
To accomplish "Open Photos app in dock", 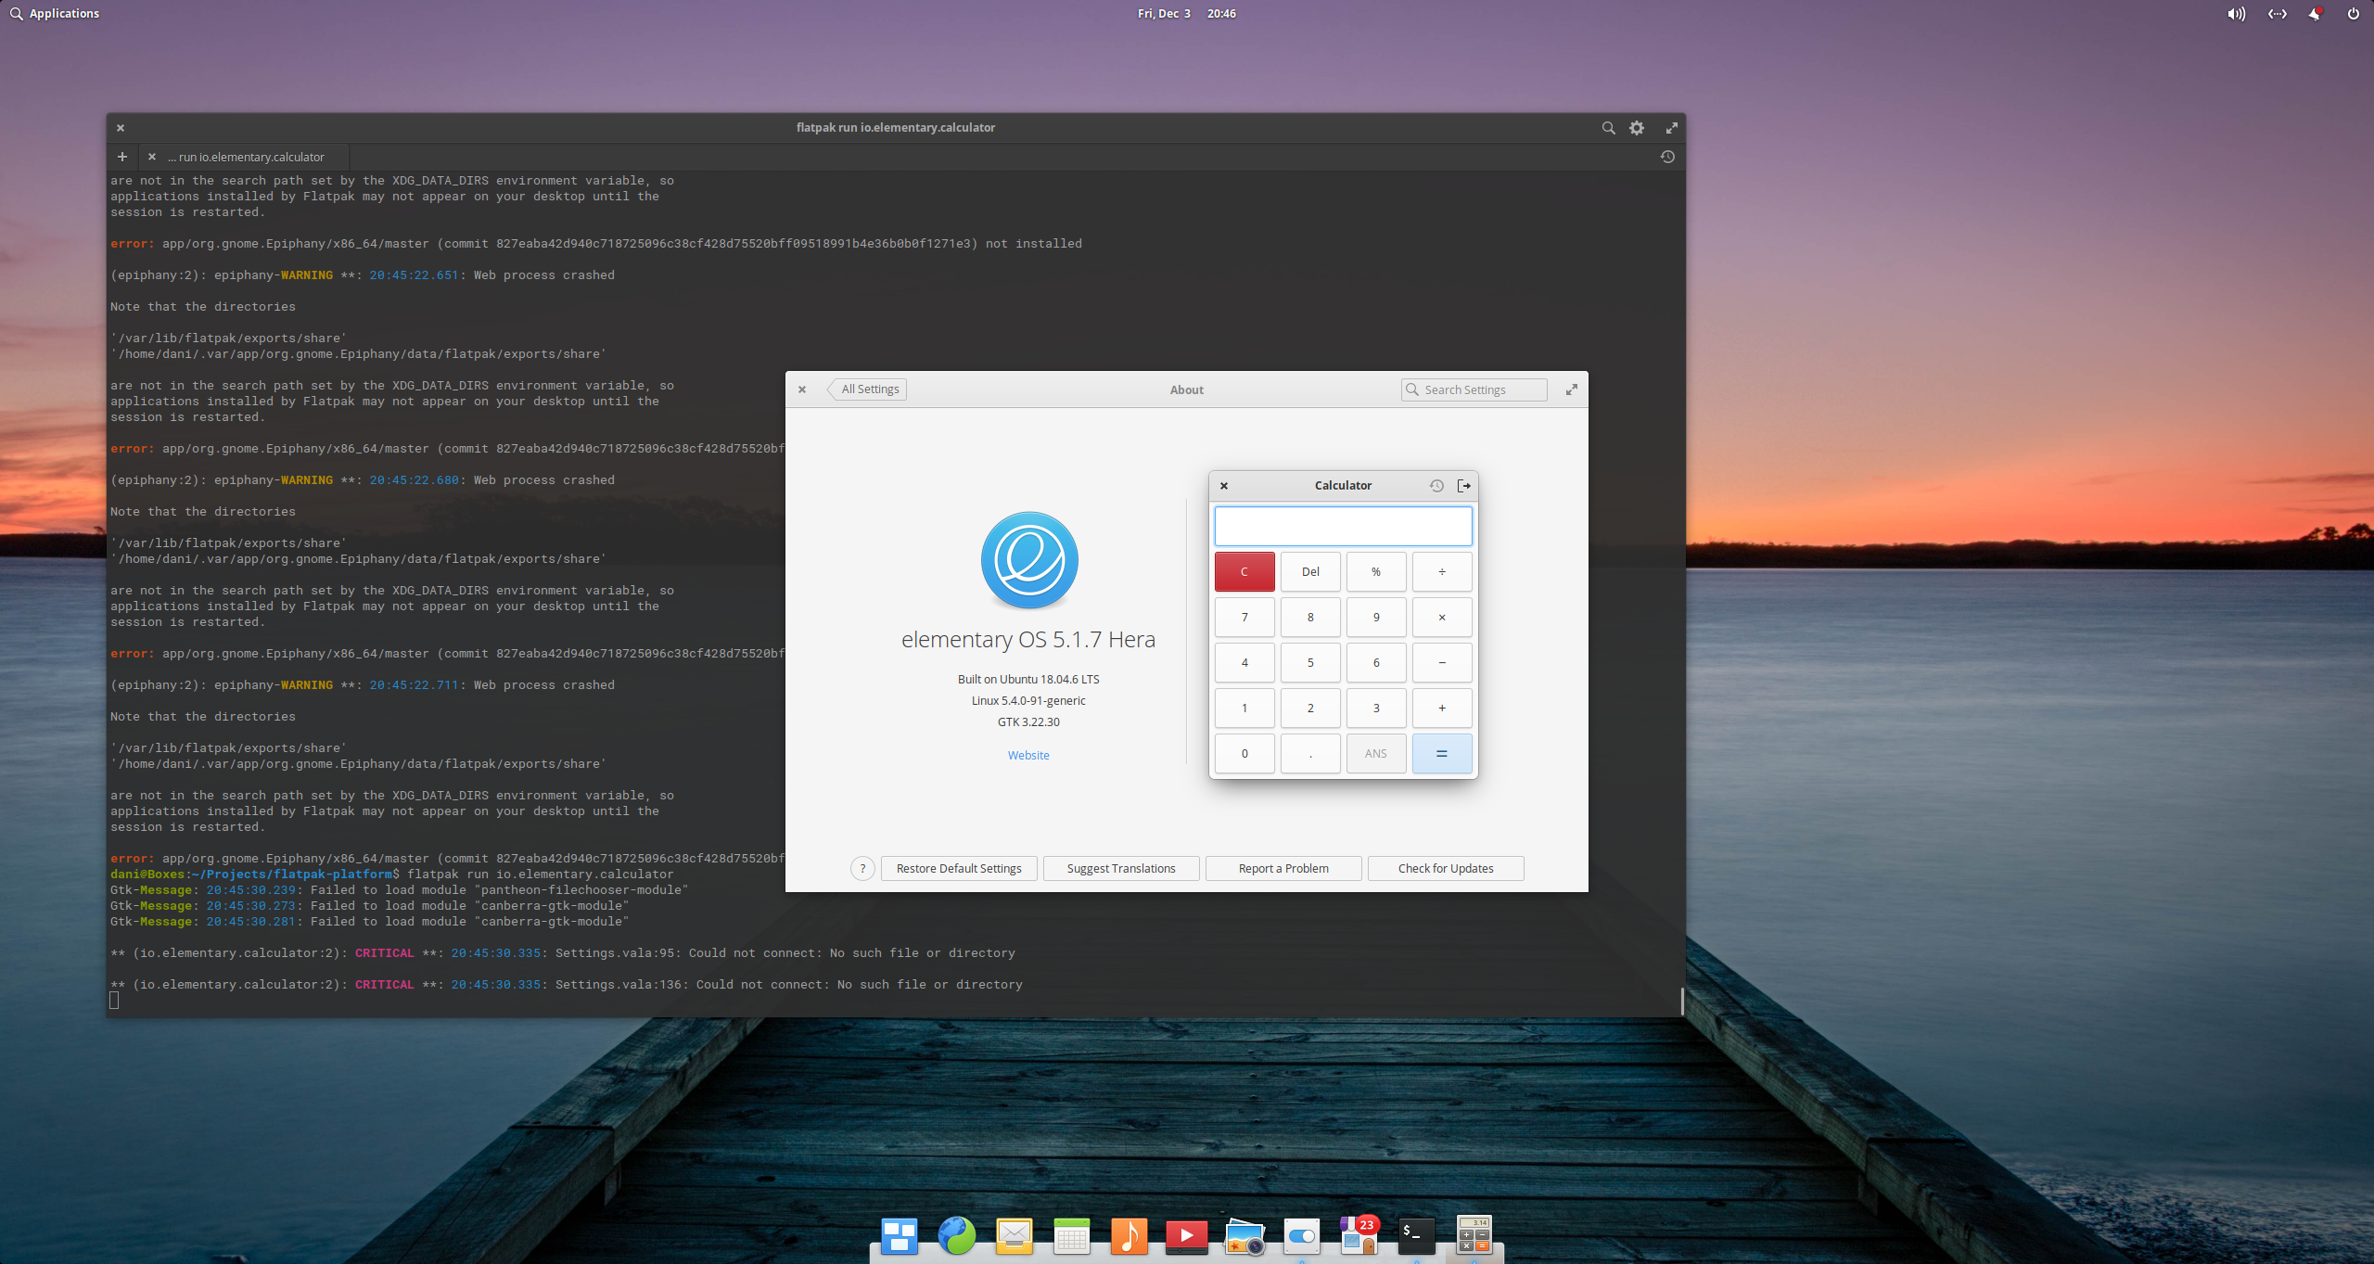I will pos(1244,1236).
